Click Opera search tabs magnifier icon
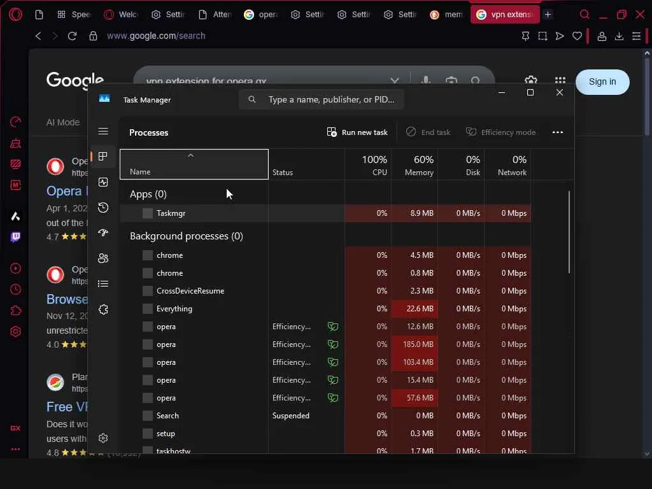This screenshot has height=489, width=652. 585,15
